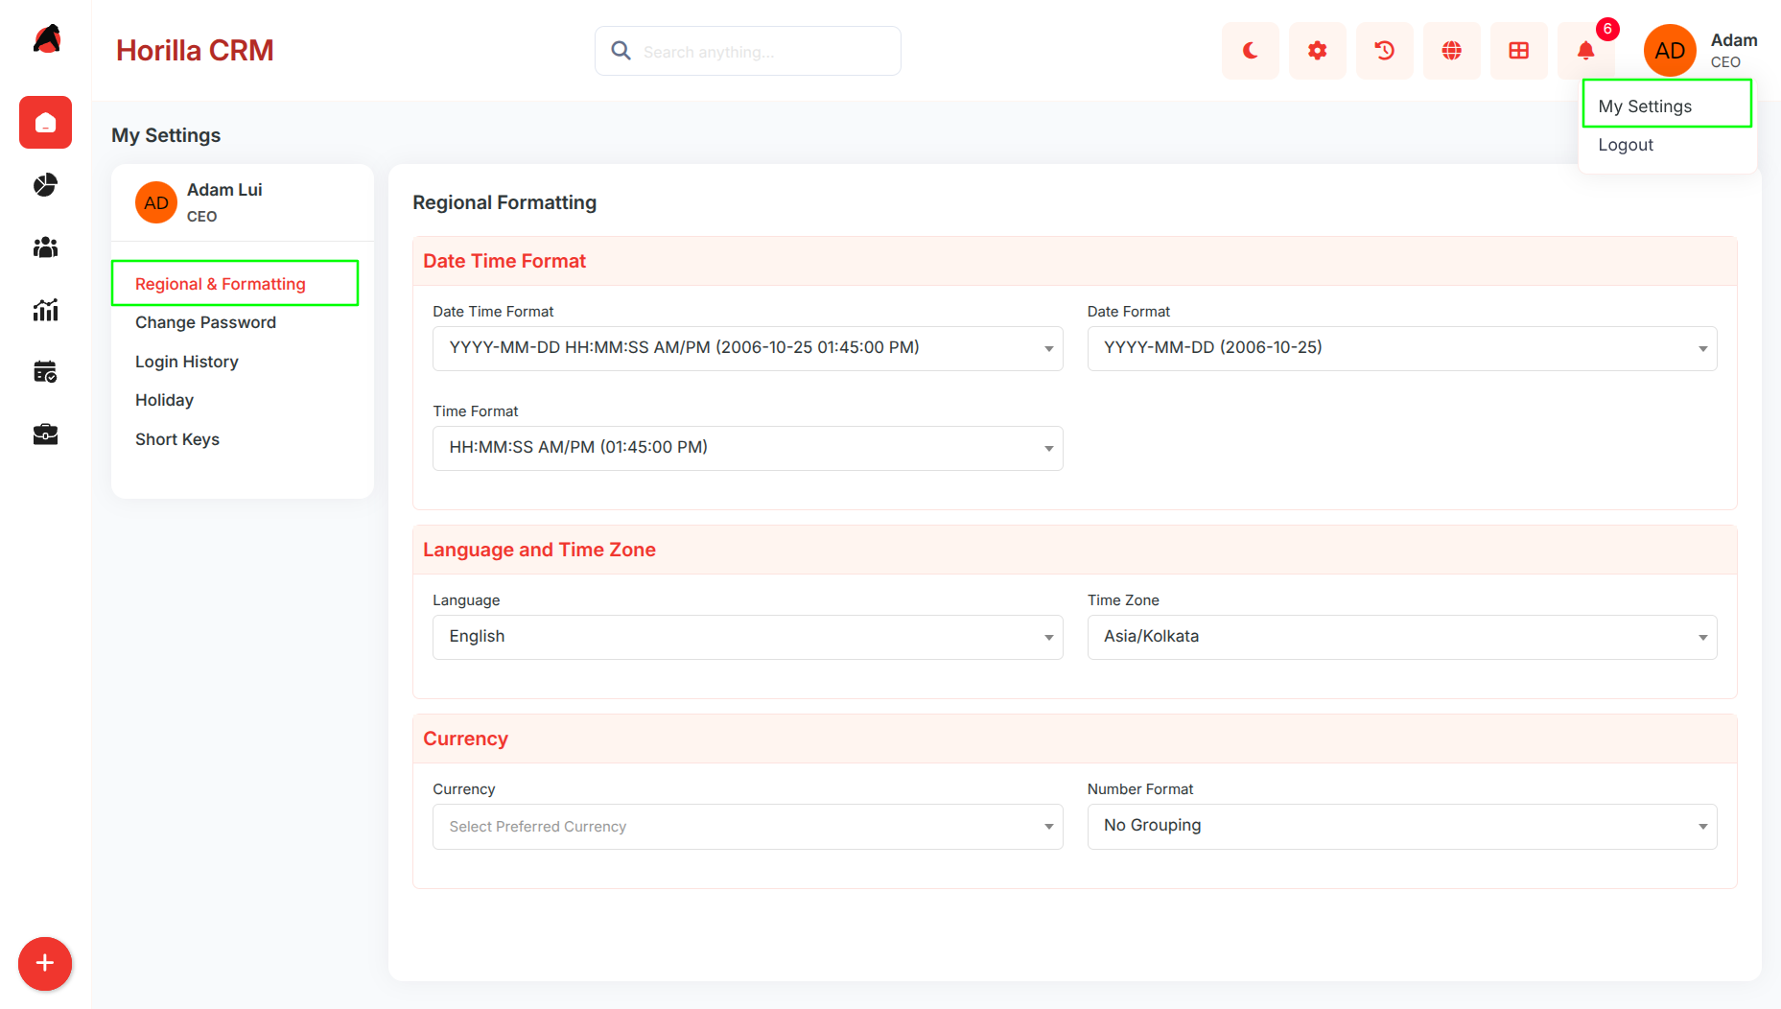The height and width of the screenshot is (1009, 1781).
Task: Click the AD profile avatar in header
Action: coord(1670,51)
